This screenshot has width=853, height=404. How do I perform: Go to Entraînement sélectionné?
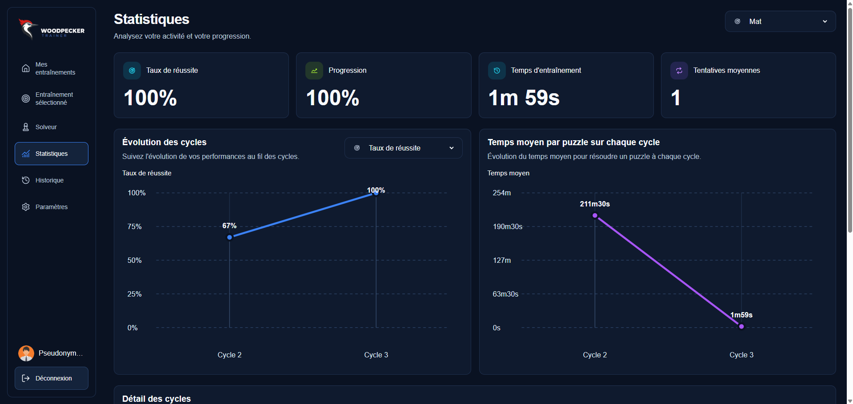[52, 99]
